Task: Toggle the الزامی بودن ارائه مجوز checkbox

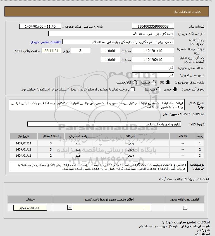Action: (185, 208)
